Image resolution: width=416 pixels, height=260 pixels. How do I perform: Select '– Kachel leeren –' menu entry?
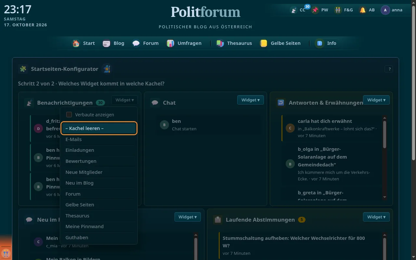click(x=99, y=128)
